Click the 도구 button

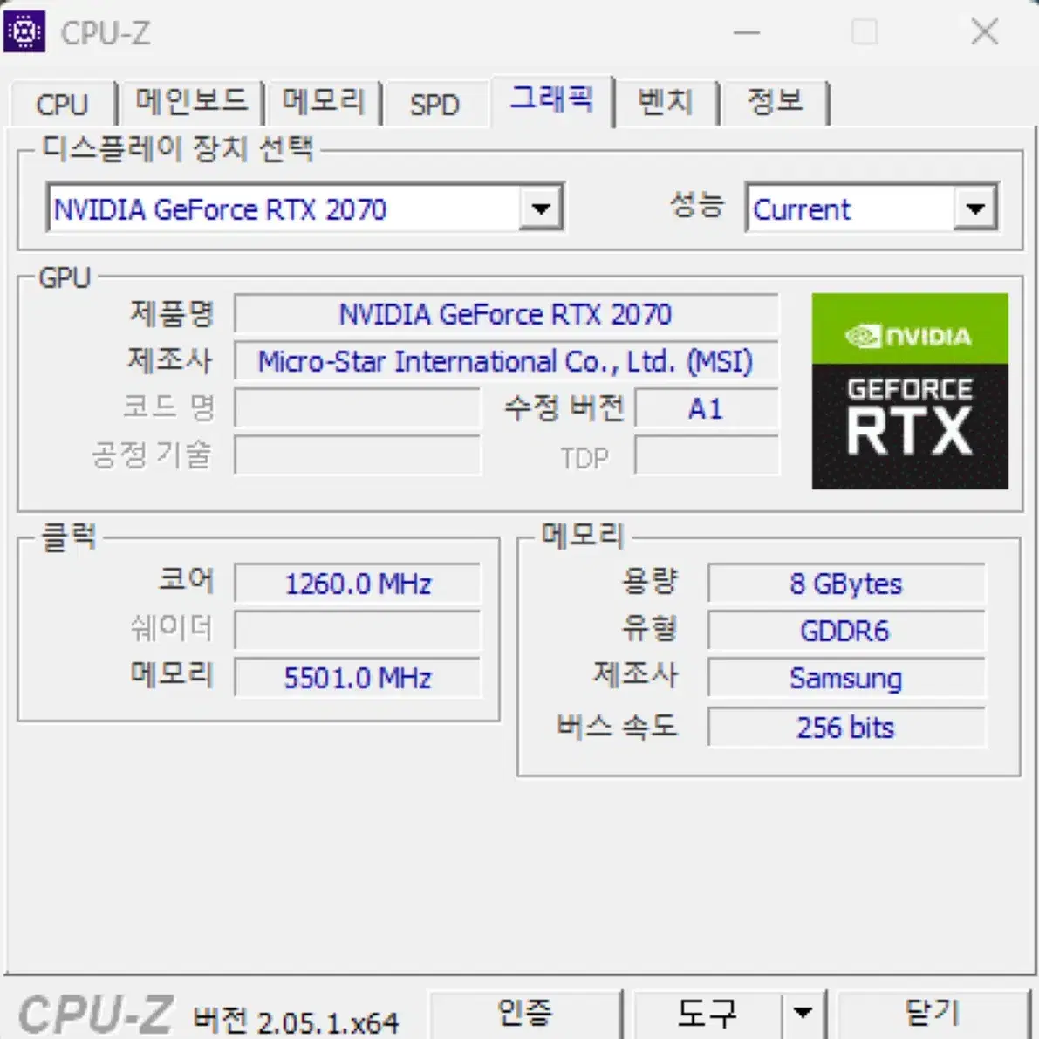[707, 1014]
